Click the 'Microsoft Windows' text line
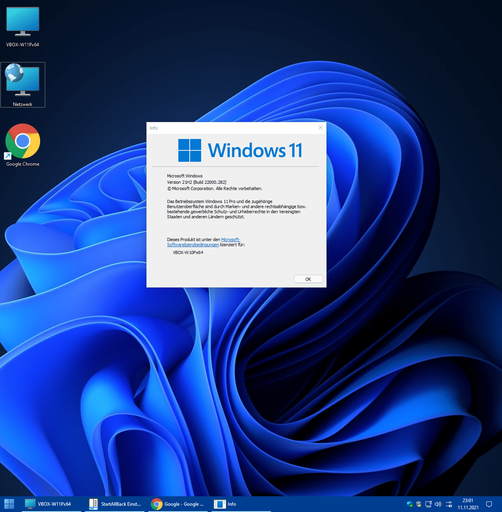Screen dimensions: 502x512 [x=185, y=176]
